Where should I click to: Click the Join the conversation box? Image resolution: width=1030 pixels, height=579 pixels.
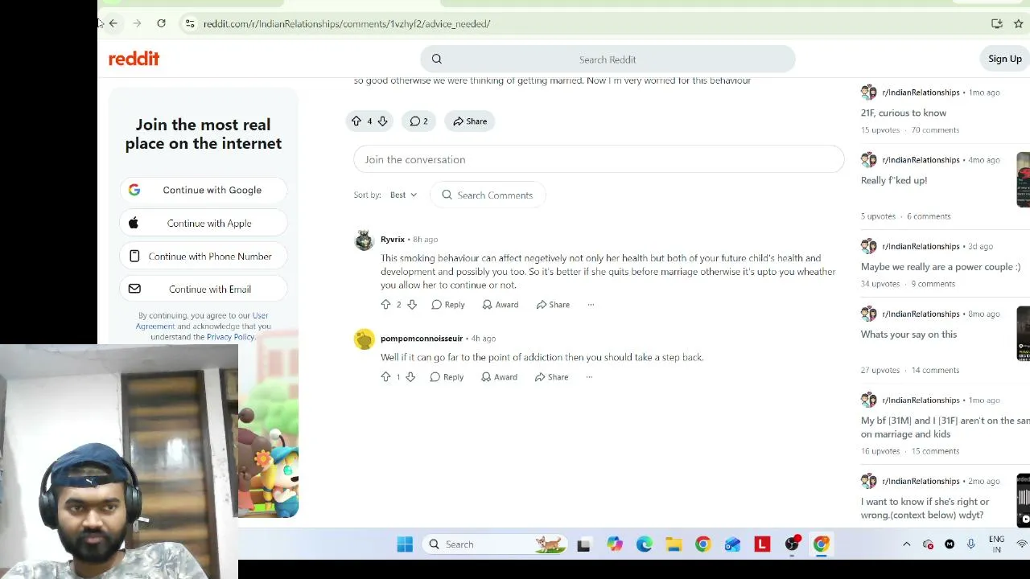pos(599,159)
